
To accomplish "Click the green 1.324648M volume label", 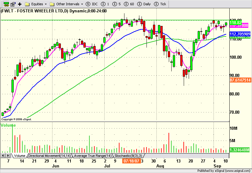I will (240, 150).
